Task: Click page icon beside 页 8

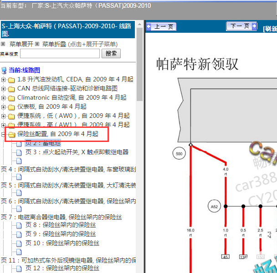Action: [19, 225]
